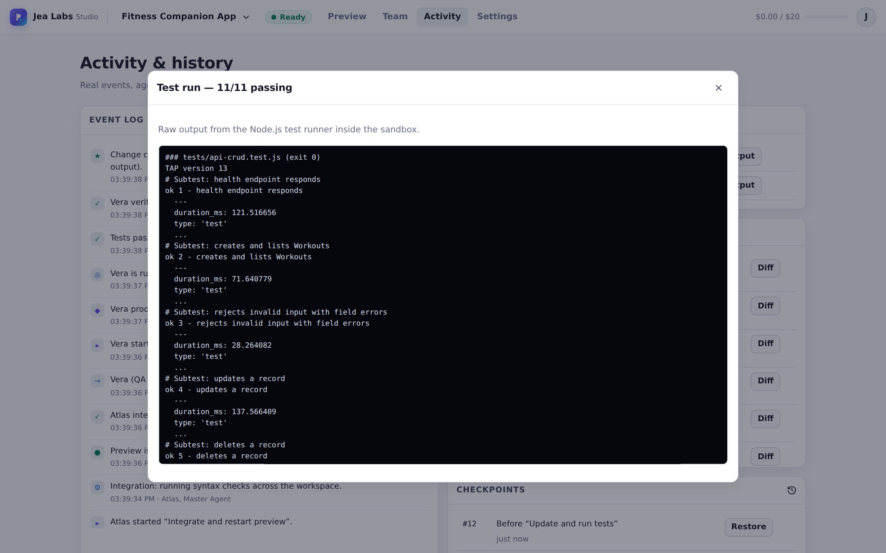Click the checkmark icon beside Tests passed event
886x553 pixels.
[x=97, y=239]
